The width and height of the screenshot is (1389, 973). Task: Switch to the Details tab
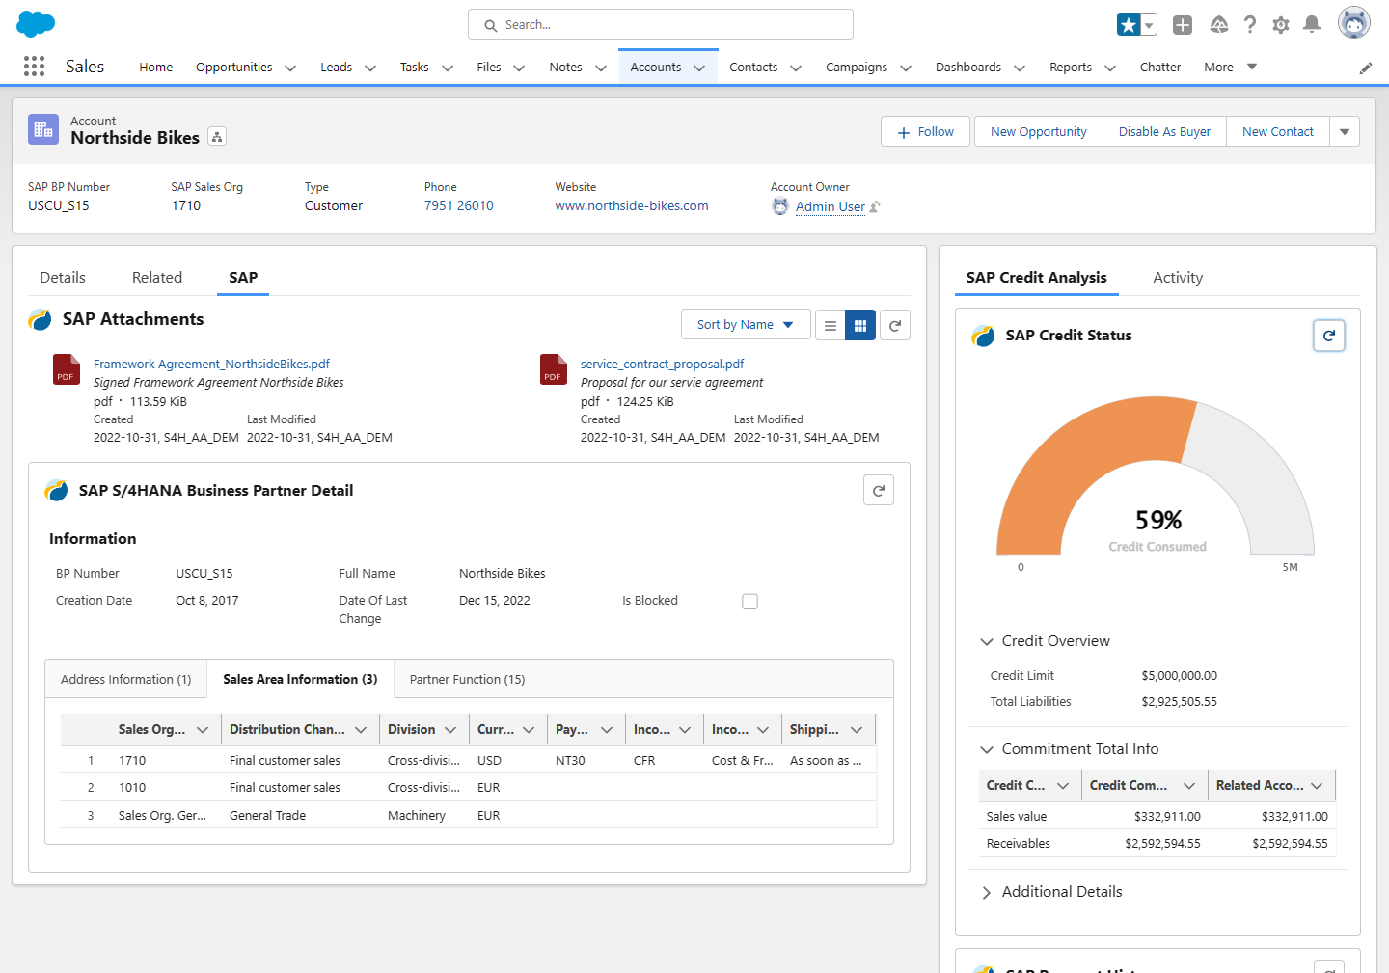(63, 278)
